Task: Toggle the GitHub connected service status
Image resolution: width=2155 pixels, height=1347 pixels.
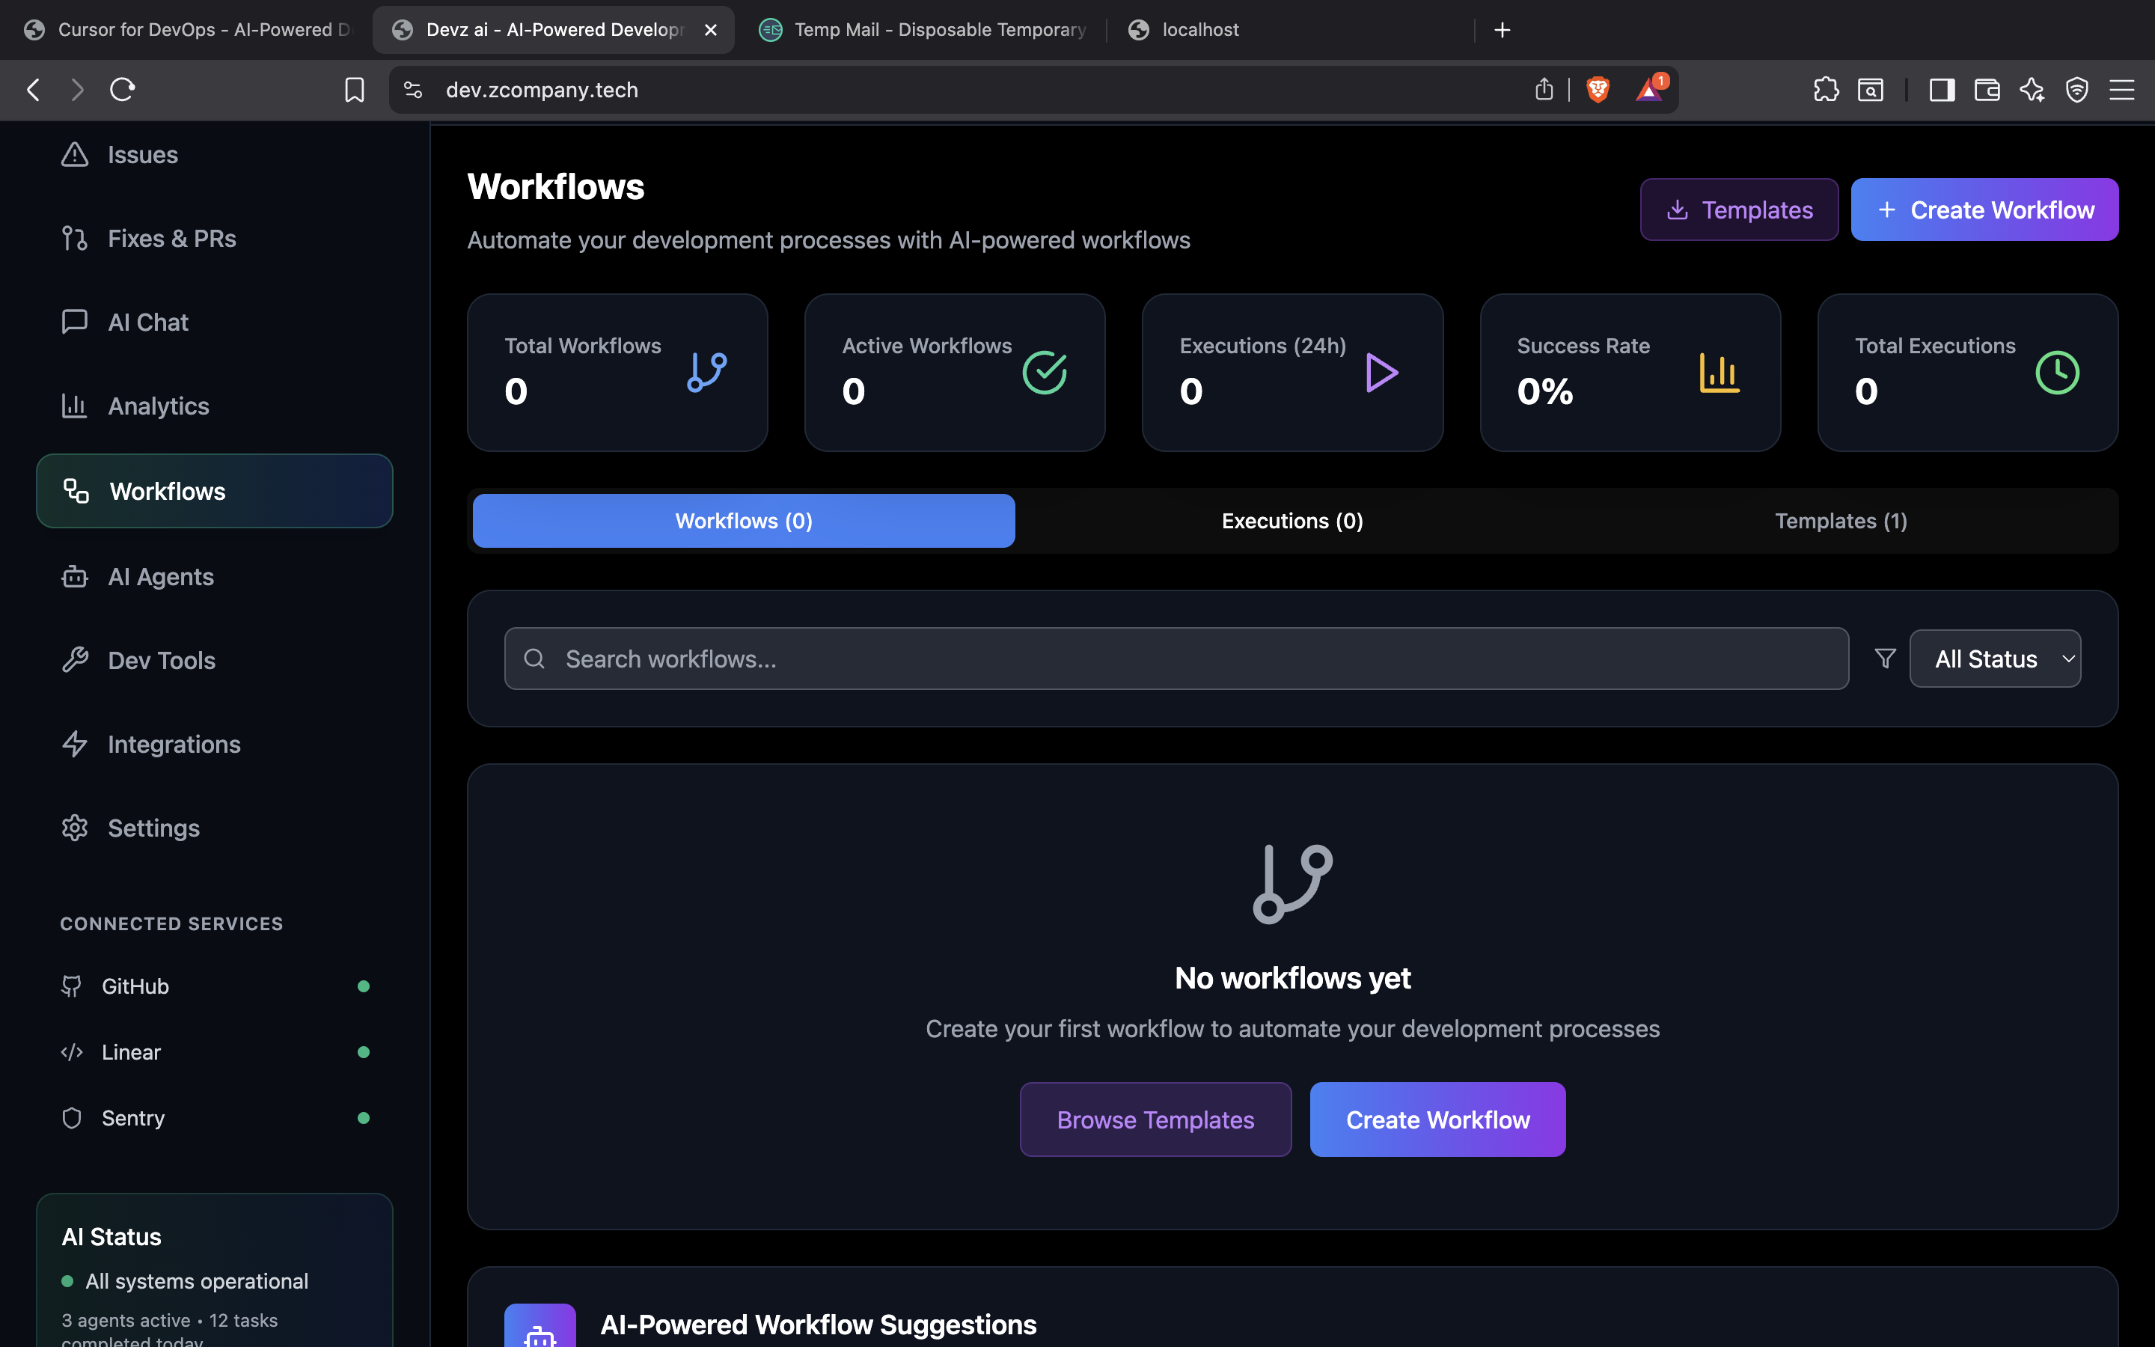Action: [x=364, y=986]
